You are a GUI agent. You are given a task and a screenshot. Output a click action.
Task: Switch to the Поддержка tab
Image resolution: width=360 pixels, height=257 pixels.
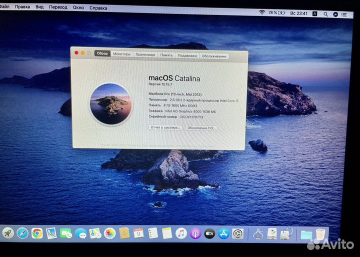tap(187, 55)
